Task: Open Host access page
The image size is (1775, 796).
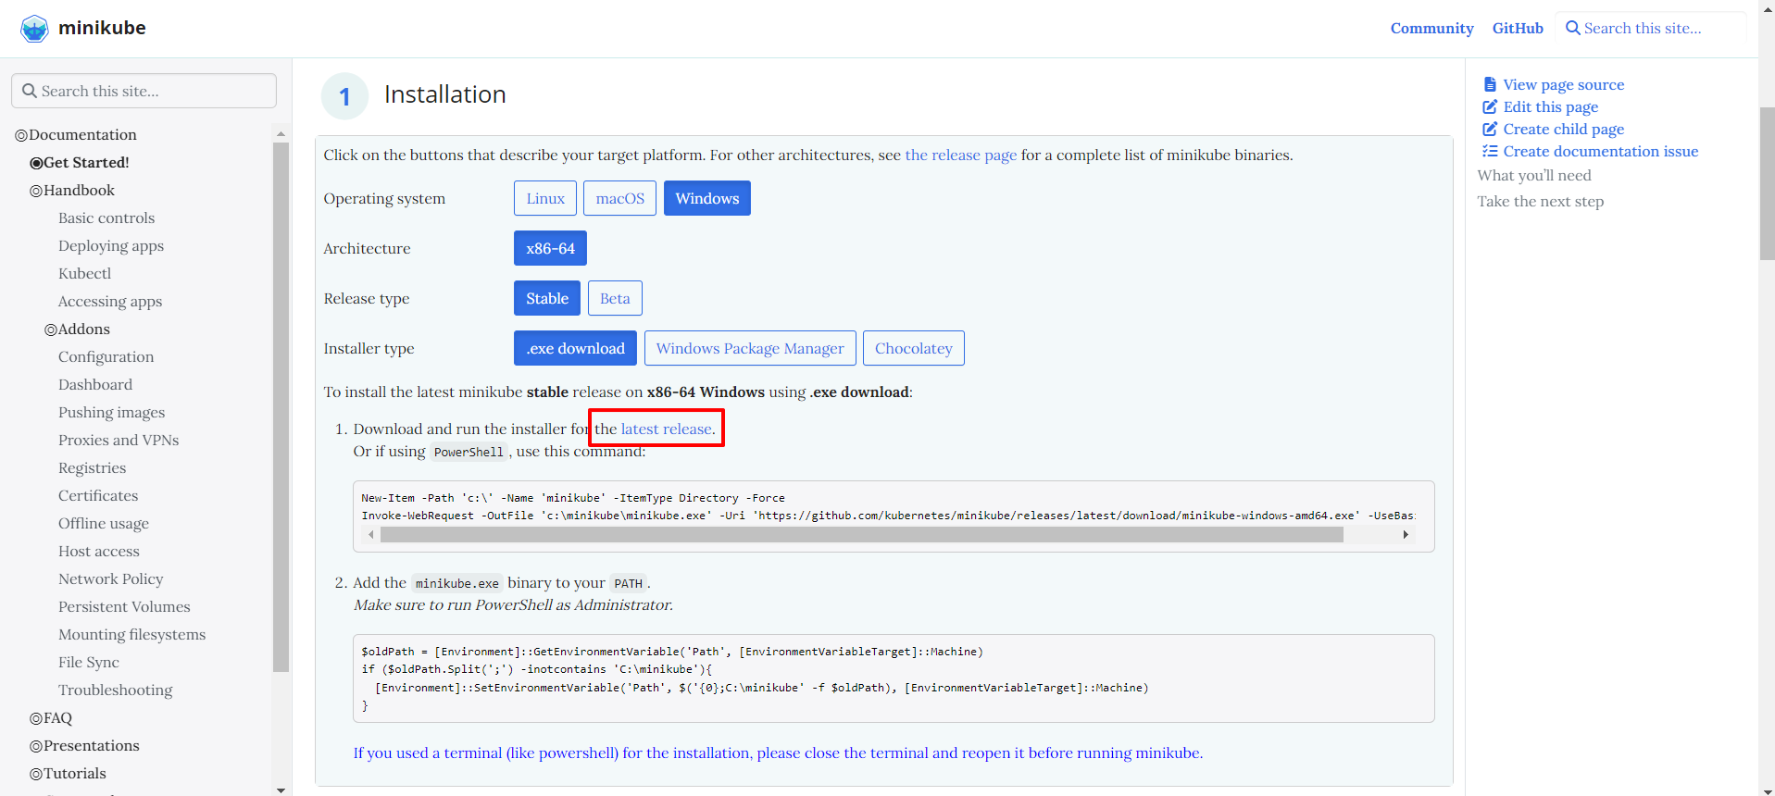Action: pos(99,551)
